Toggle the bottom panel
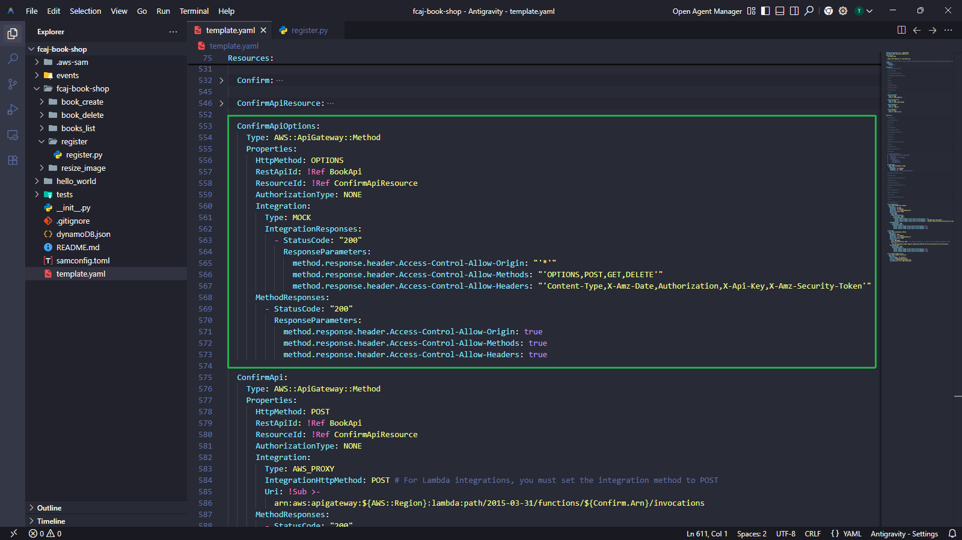 pos(780,11)
